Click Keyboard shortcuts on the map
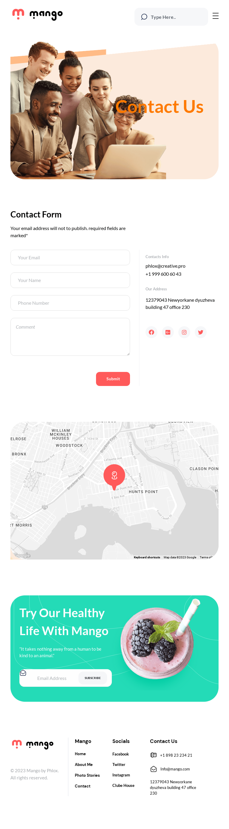 coord(147,557)
